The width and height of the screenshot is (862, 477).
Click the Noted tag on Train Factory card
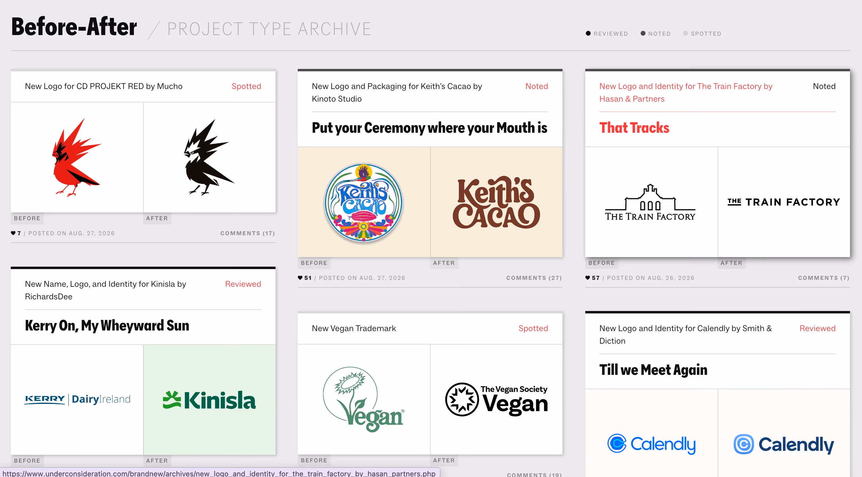824,86
